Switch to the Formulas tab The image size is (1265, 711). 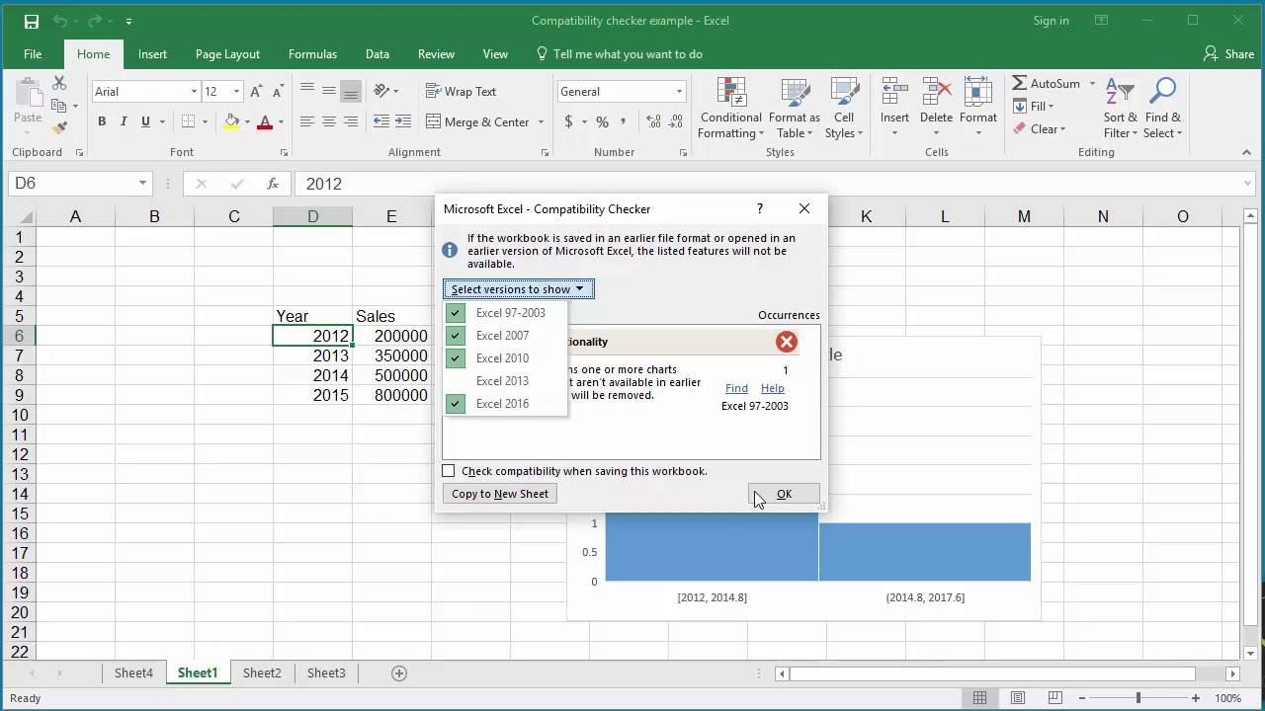coord(312,54)
